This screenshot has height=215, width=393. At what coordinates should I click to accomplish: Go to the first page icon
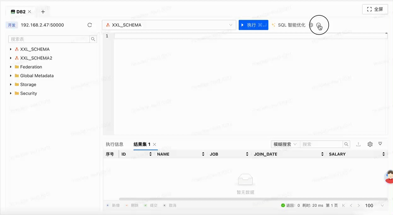(343, 205)
